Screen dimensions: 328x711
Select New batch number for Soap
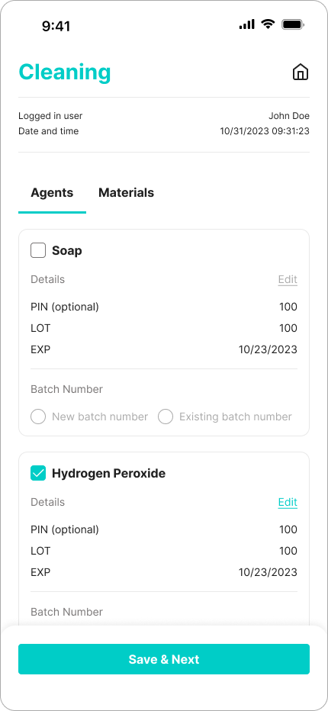coord(38,417)
